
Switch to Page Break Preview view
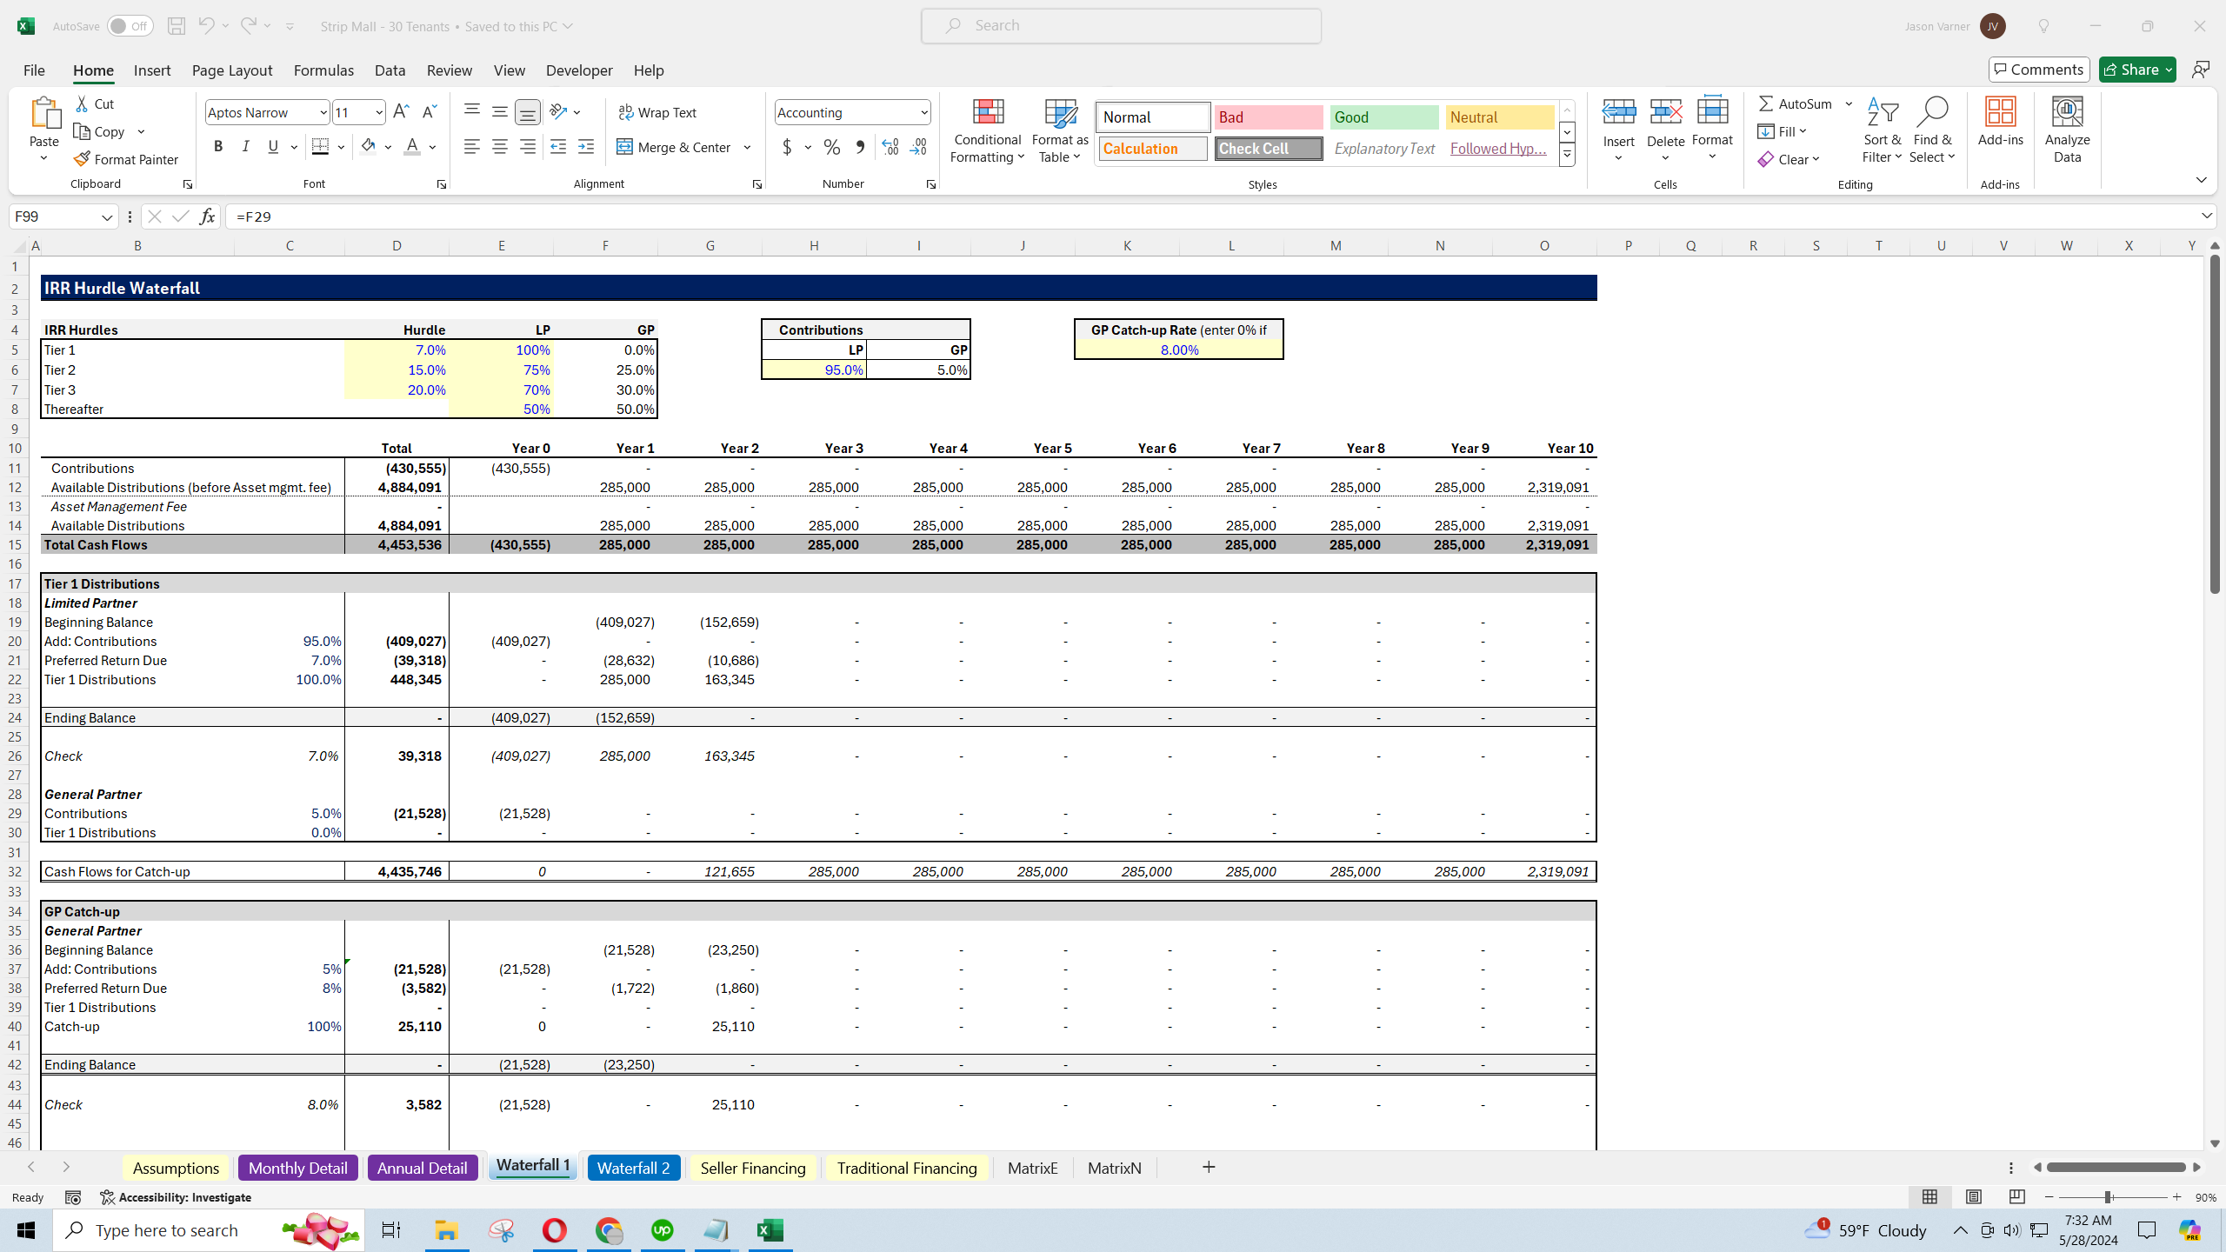tap(2017, 1197)
